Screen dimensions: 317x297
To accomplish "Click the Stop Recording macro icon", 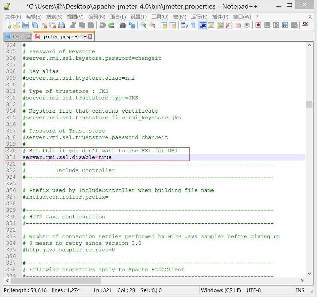I will coord(267,25).
